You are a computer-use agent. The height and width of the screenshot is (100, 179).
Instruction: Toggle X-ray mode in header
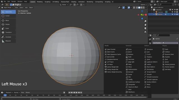pyautogui.click(x=134, y=7)
